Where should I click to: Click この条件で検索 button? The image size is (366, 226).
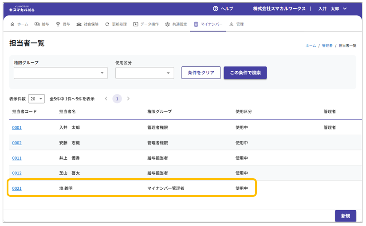coord(245,73)
